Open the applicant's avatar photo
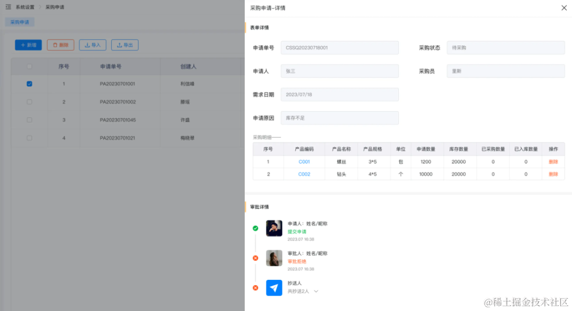Viewport: 572px width, 311px height. (x=274, y=228)
